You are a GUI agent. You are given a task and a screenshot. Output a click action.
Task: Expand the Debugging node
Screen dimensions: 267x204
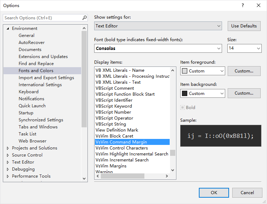[8, 169]
